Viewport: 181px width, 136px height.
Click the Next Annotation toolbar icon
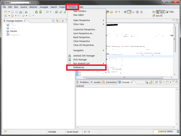click(x=6, y=16)
